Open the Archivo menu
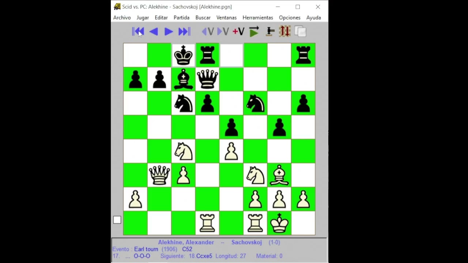Image resolution: width=468 pixels, height=263 pixels. (x=122, y=18)
